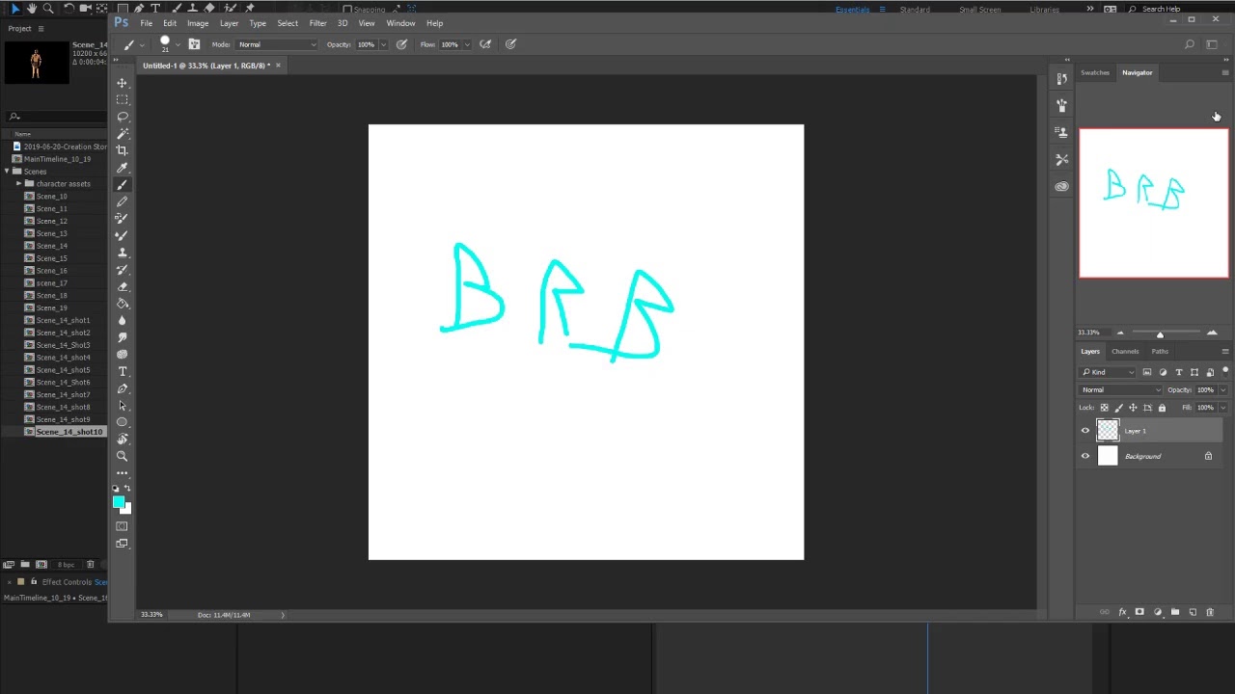Select the Eraser tool
This screenshot has height=694, width=1235.
(x=123, y=286)
